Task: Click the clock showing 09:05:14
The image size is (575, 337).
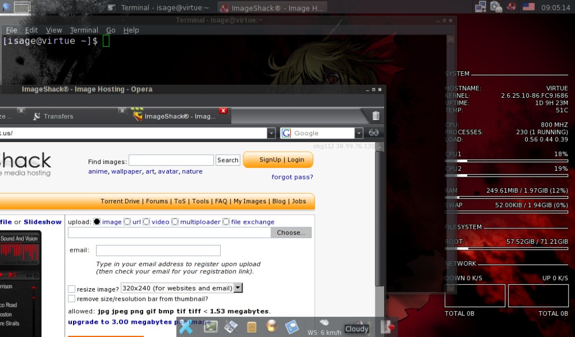Action: click(x=555, y=7)
